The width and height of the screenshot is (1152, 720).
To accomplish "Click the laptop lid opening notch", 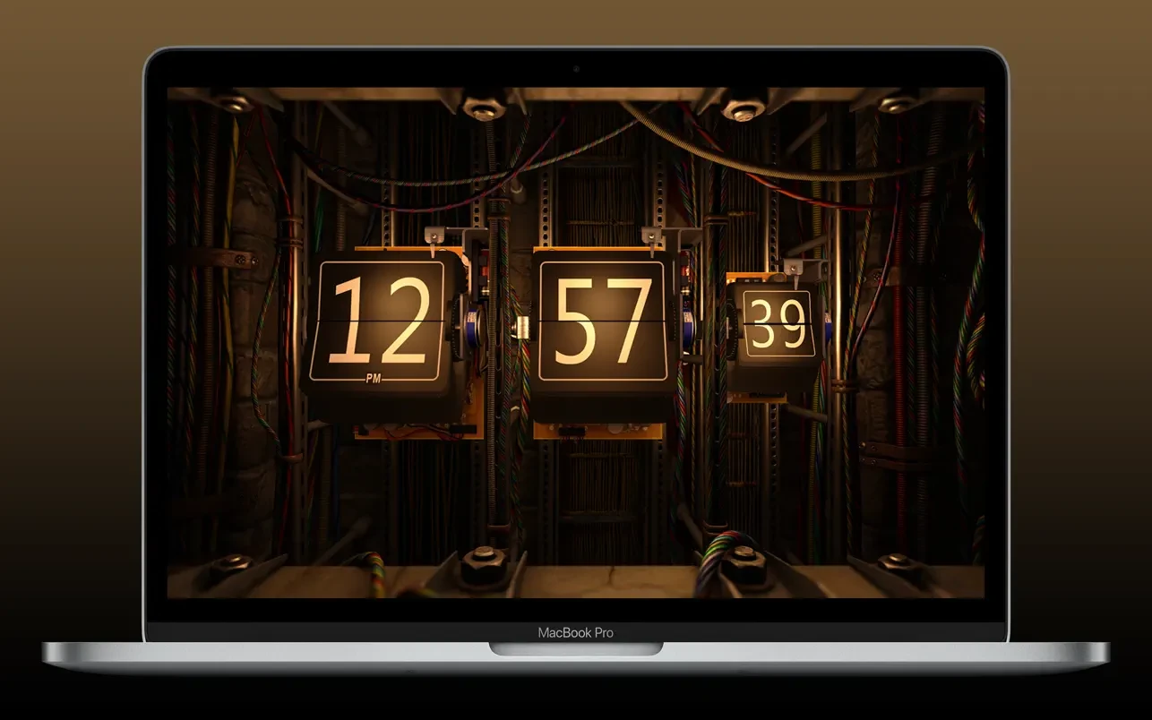I will 575,647.
